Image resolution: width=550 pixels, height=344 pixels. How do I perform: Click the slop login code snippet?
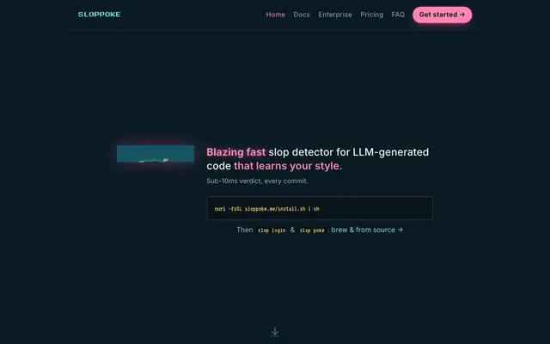[272, 230]
